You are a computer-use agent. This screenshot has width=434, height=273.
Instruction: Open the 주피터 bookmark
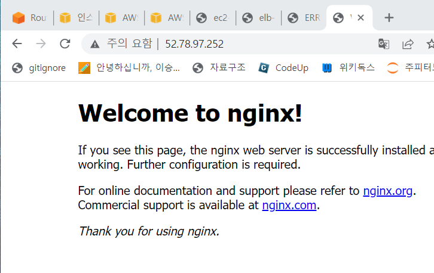410,68
